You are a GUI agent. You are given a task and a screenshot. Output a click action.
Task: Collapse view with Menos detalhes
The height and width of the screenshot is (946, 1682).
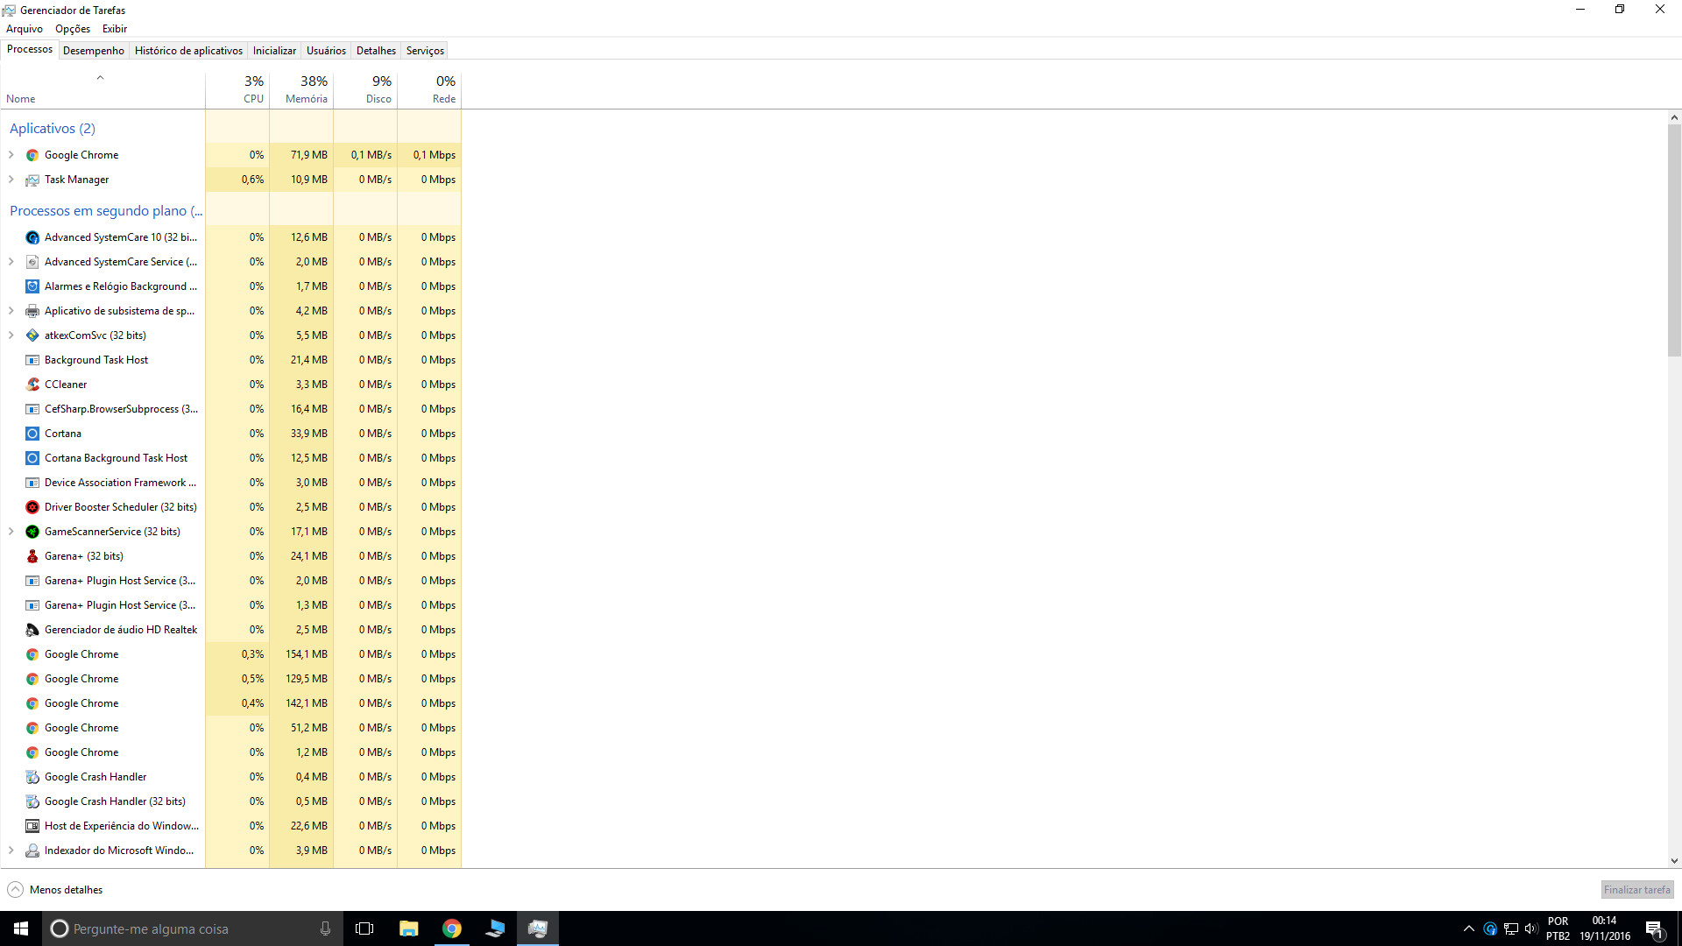(55, 890)
